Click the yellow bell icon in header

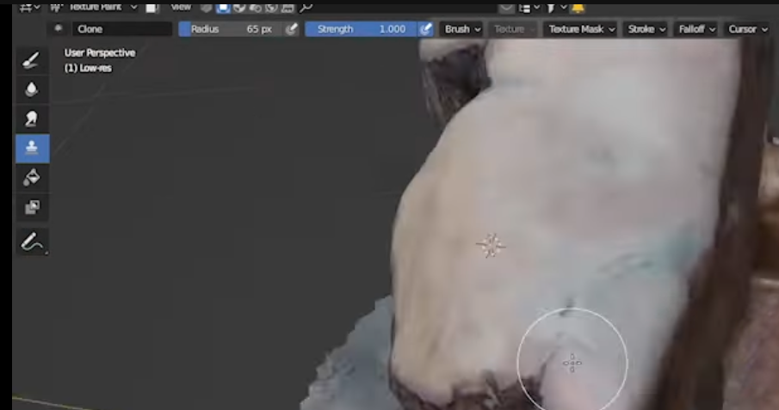pos(578,8)
